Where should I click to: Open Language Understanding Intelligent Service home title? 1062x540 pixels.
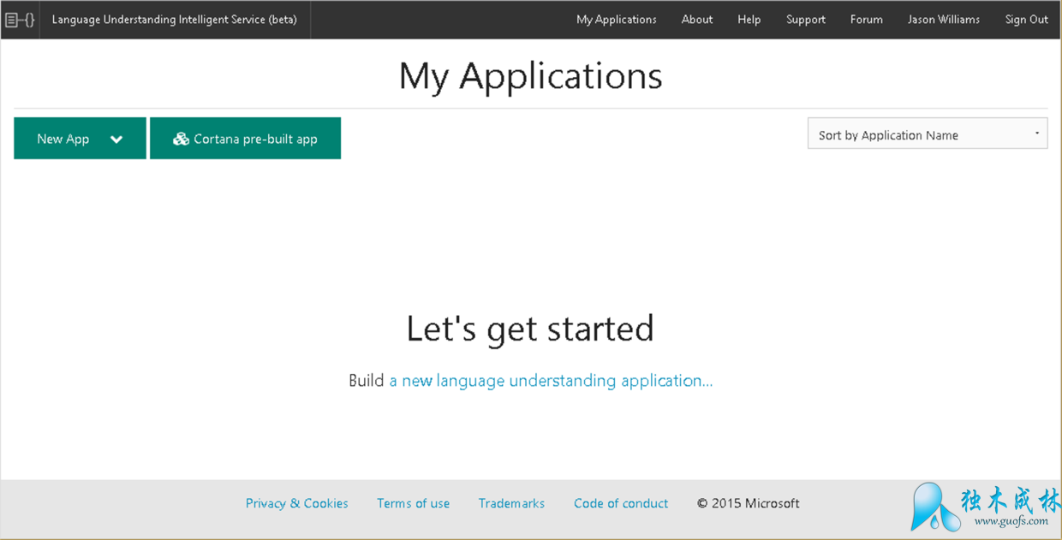point(174,20)
